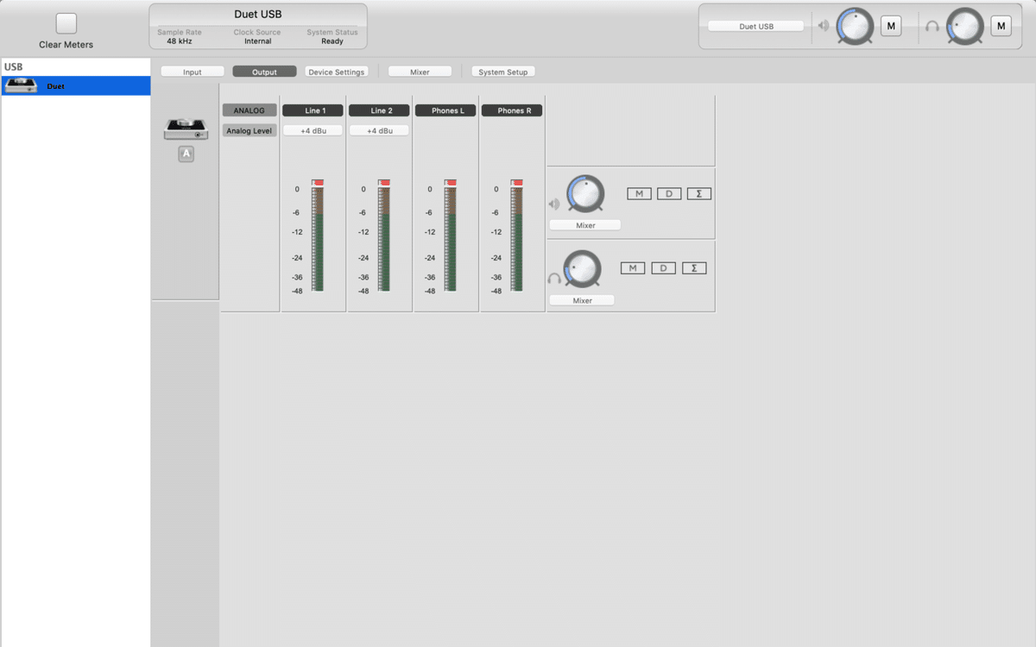Open the Duet USB device dropdown in toolbar
1036x647 pixels.
[756, 26]
